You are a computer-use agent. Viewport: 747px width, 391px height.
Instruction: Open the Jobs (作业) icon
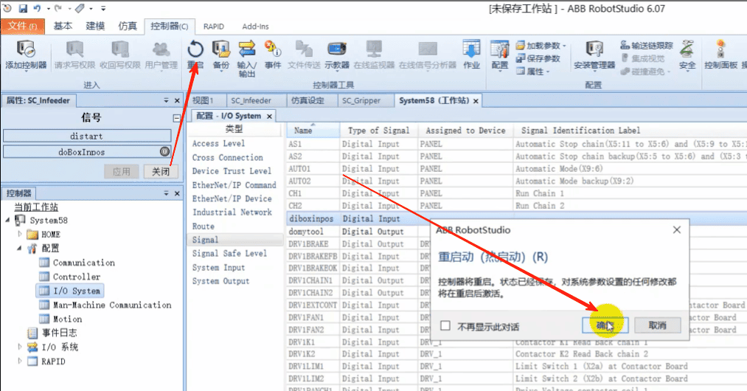(x=471, y=55)
